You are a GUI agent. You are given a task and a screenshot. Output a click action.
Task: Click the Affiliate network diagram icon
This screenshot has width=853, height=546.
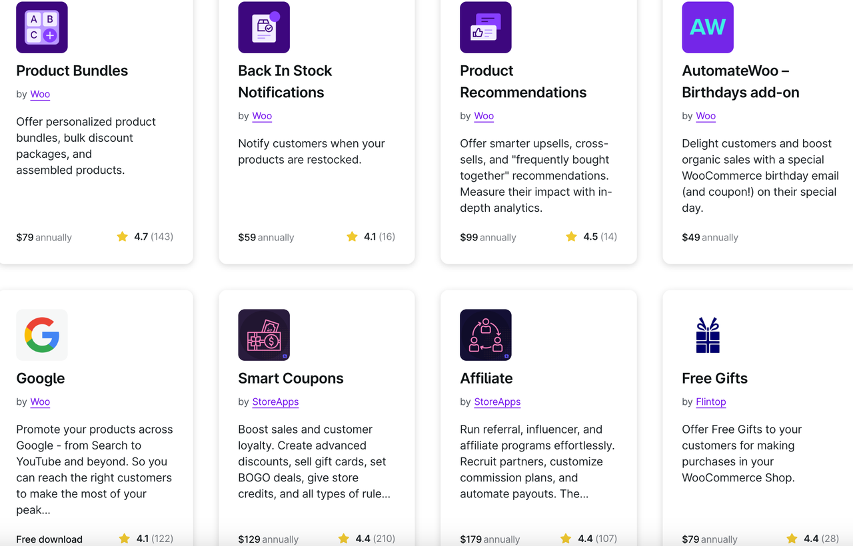click(486, 335)
